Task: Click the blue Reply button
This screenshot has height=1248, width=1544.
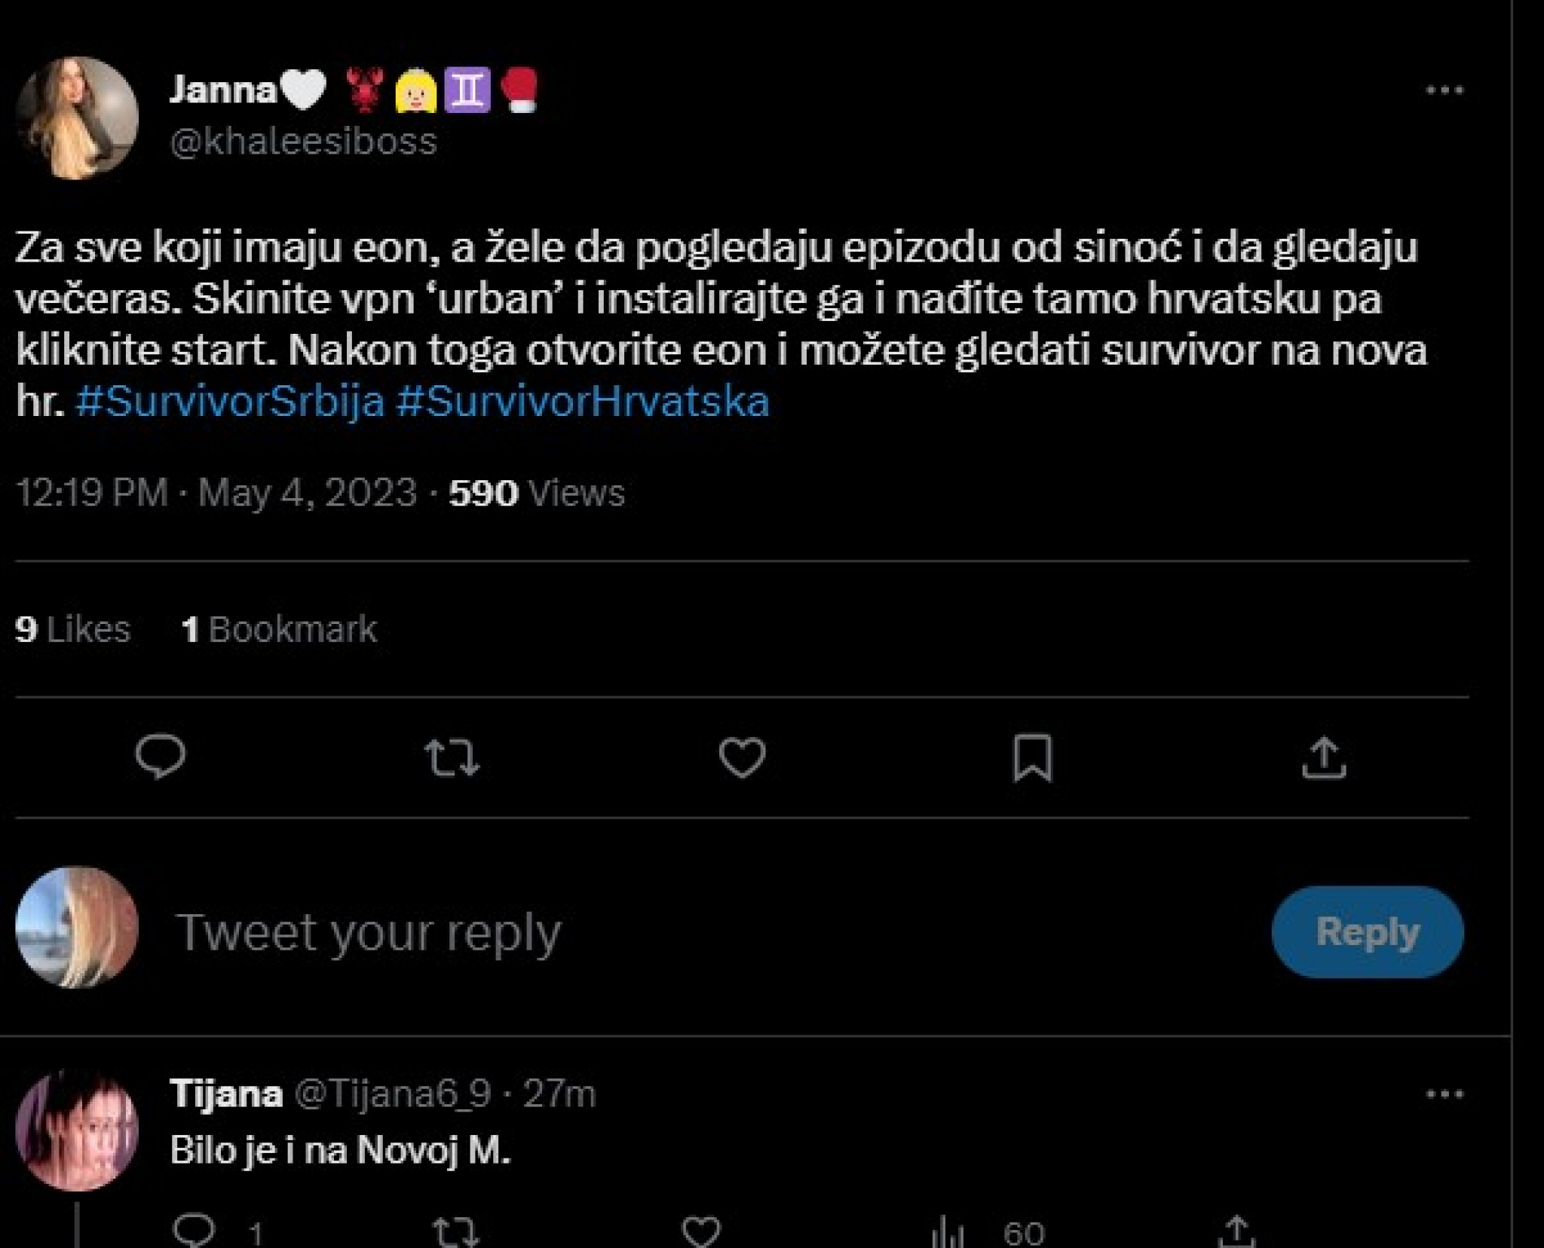Action: point(1367,932)
